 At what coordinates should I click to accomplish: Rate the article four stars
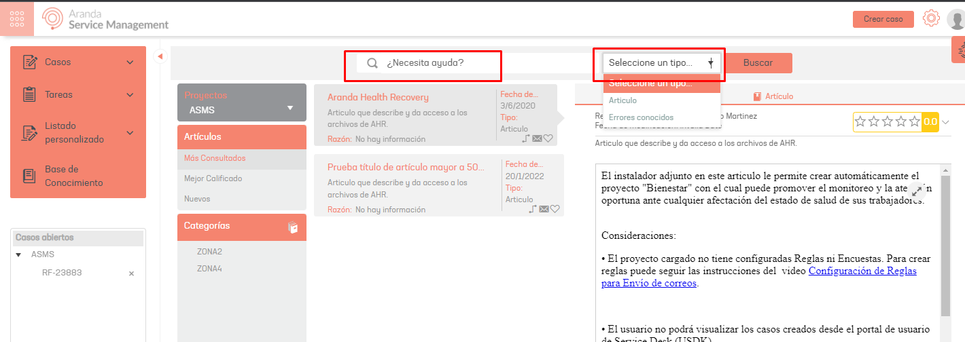pyautogui.click(x=900, y=122)
